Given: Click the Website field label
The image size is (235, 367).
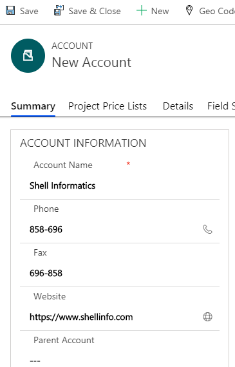Looking at the screenshot, I should coord(50,297).
